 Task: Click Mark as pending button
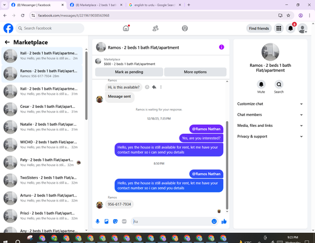(x=129, y=72)
